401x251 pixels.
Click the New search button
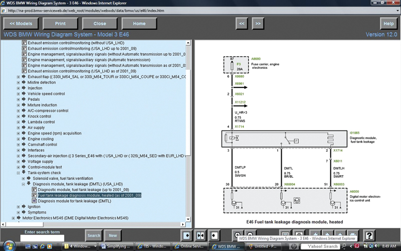[x=113, y=235]
